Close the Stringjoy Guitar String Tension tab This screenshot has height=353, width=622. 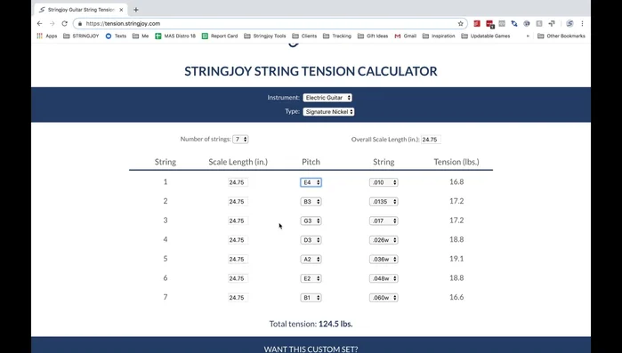pos(121,10)
